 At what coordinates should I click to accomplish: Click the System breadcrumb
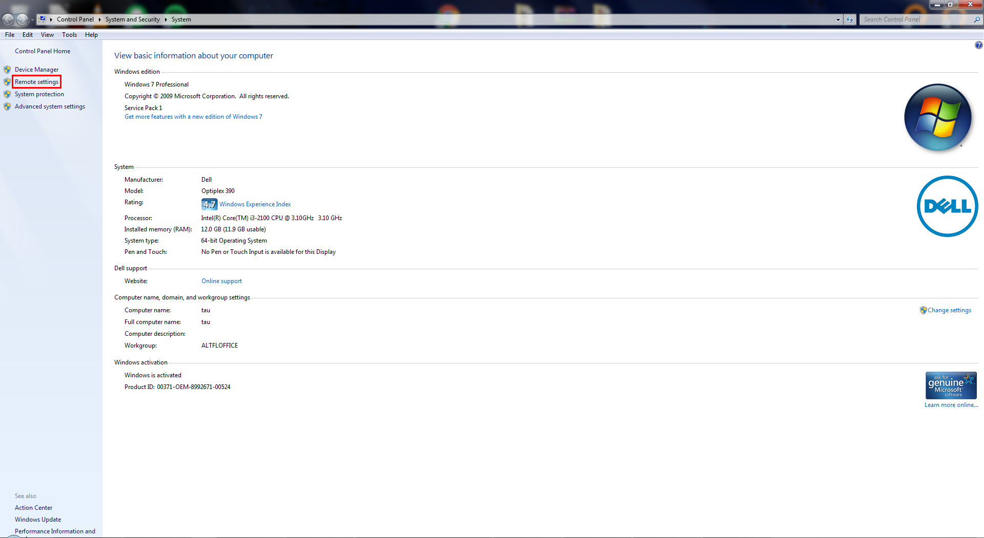(x=181, y=19)
